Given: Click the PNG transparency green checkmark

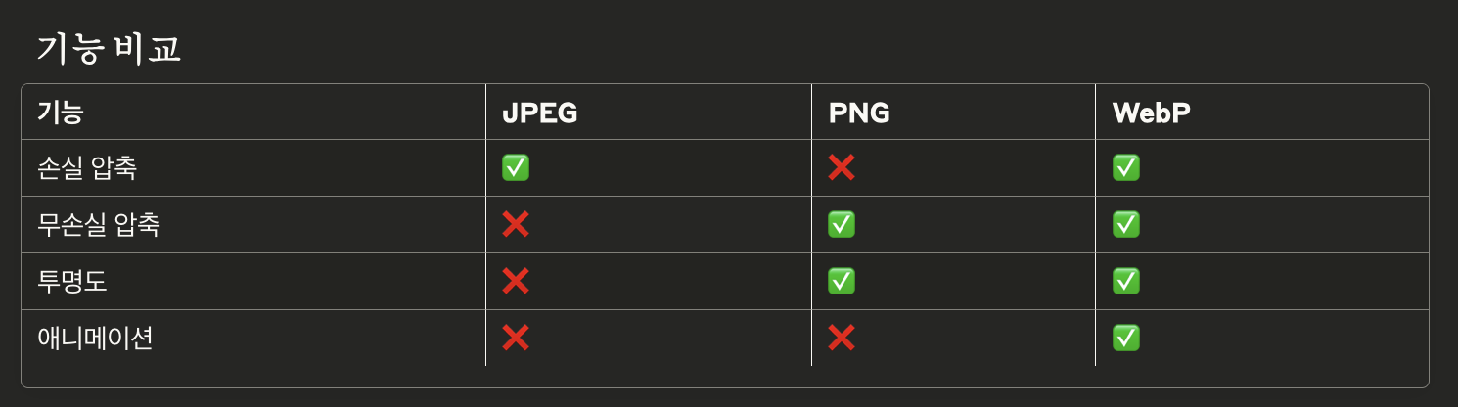Looking at the screenshot, I should coord(842,282).
